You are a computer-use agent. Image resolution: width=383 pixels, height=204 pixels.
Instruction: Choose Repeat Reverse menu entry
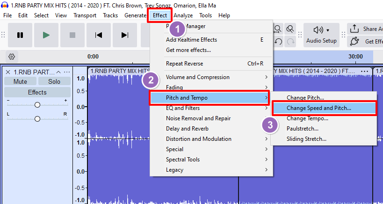click(211, 64)
